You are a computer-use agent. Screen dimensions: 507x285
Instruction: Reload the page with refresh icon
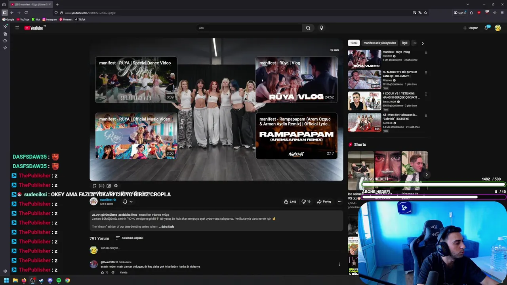pos(26,13)
